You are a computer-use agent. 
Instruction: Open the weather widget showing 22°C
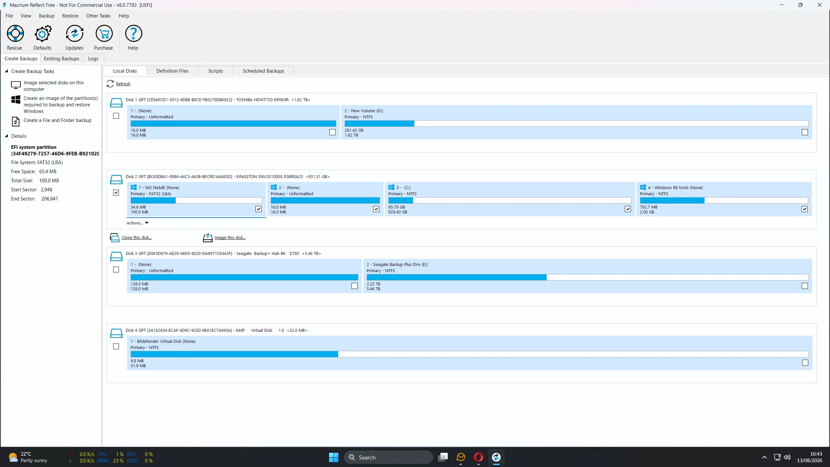coord(28,457)
